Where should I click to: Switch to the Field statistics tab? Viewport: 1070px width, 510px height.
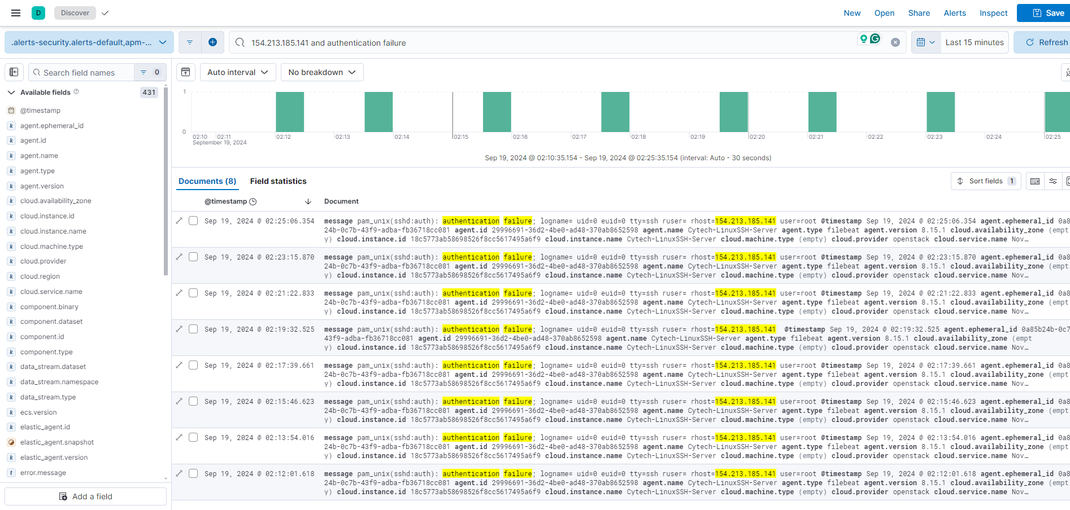coord(278,181)
